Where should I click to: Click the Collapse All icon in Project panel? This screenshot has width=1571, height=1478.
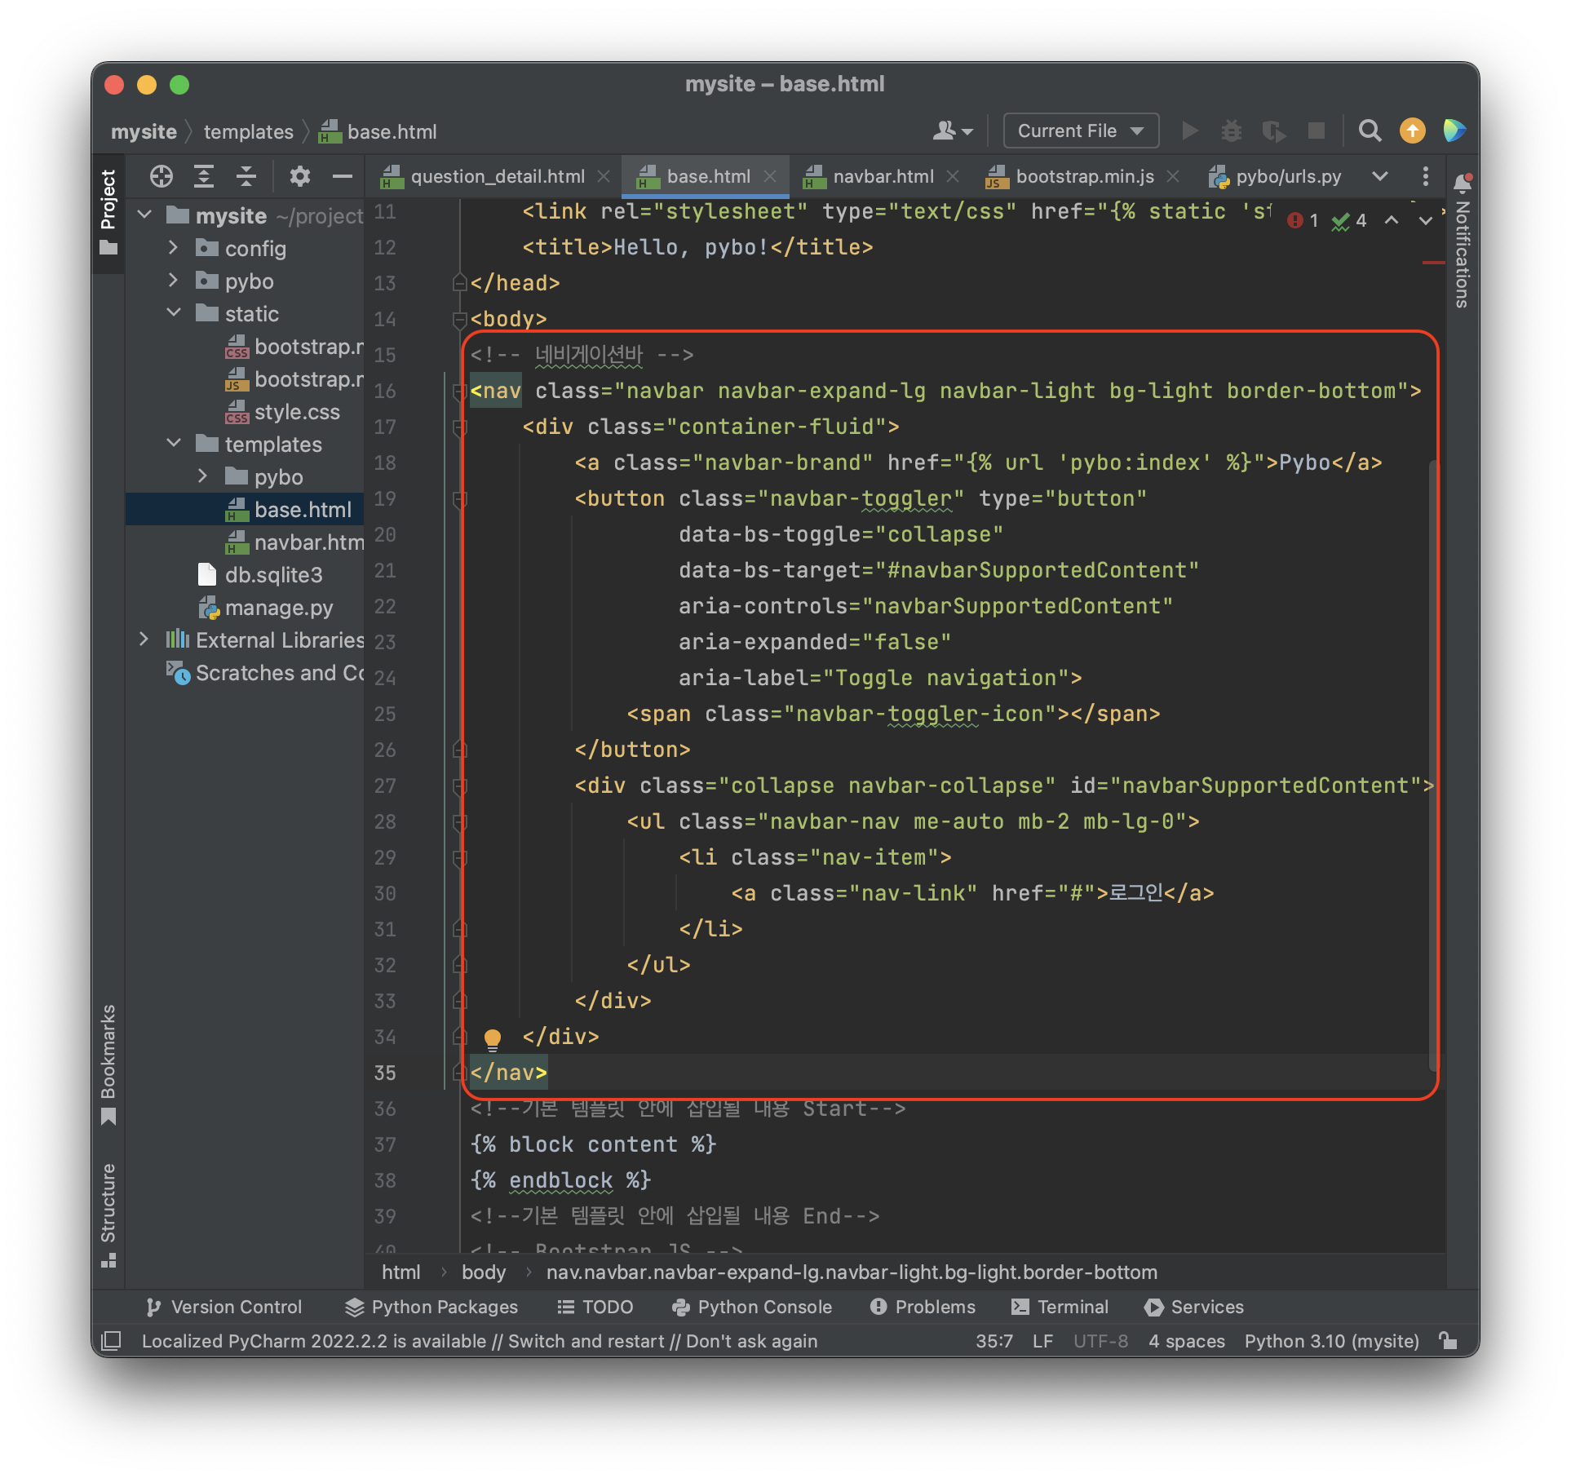(x=246, y=176)
